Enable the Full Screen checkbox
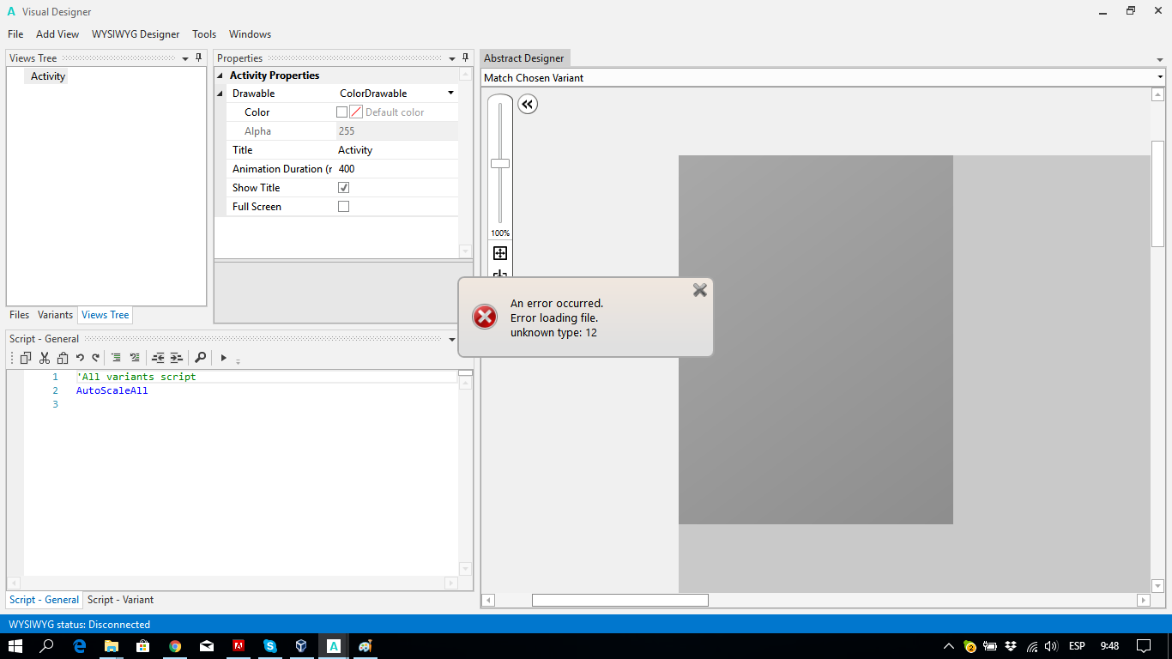The height and width of the screenshot is (659, 1172). [343, 206]
